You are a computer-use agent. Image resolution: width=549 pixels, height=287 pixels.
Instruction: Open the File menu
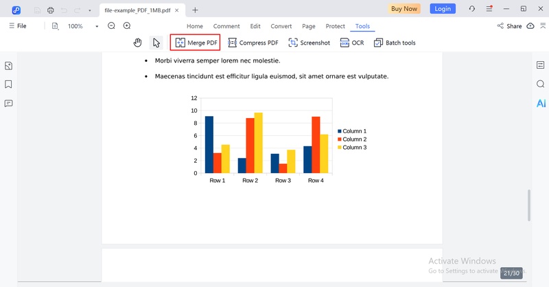[17, 26]
